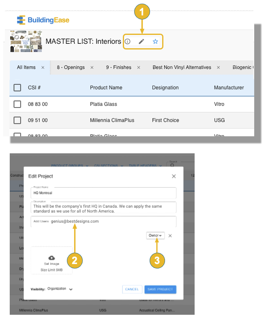This screenshot has width=268, height=318.
Task: Open the 9 - Finishes tab
Action: click(118, 67)
